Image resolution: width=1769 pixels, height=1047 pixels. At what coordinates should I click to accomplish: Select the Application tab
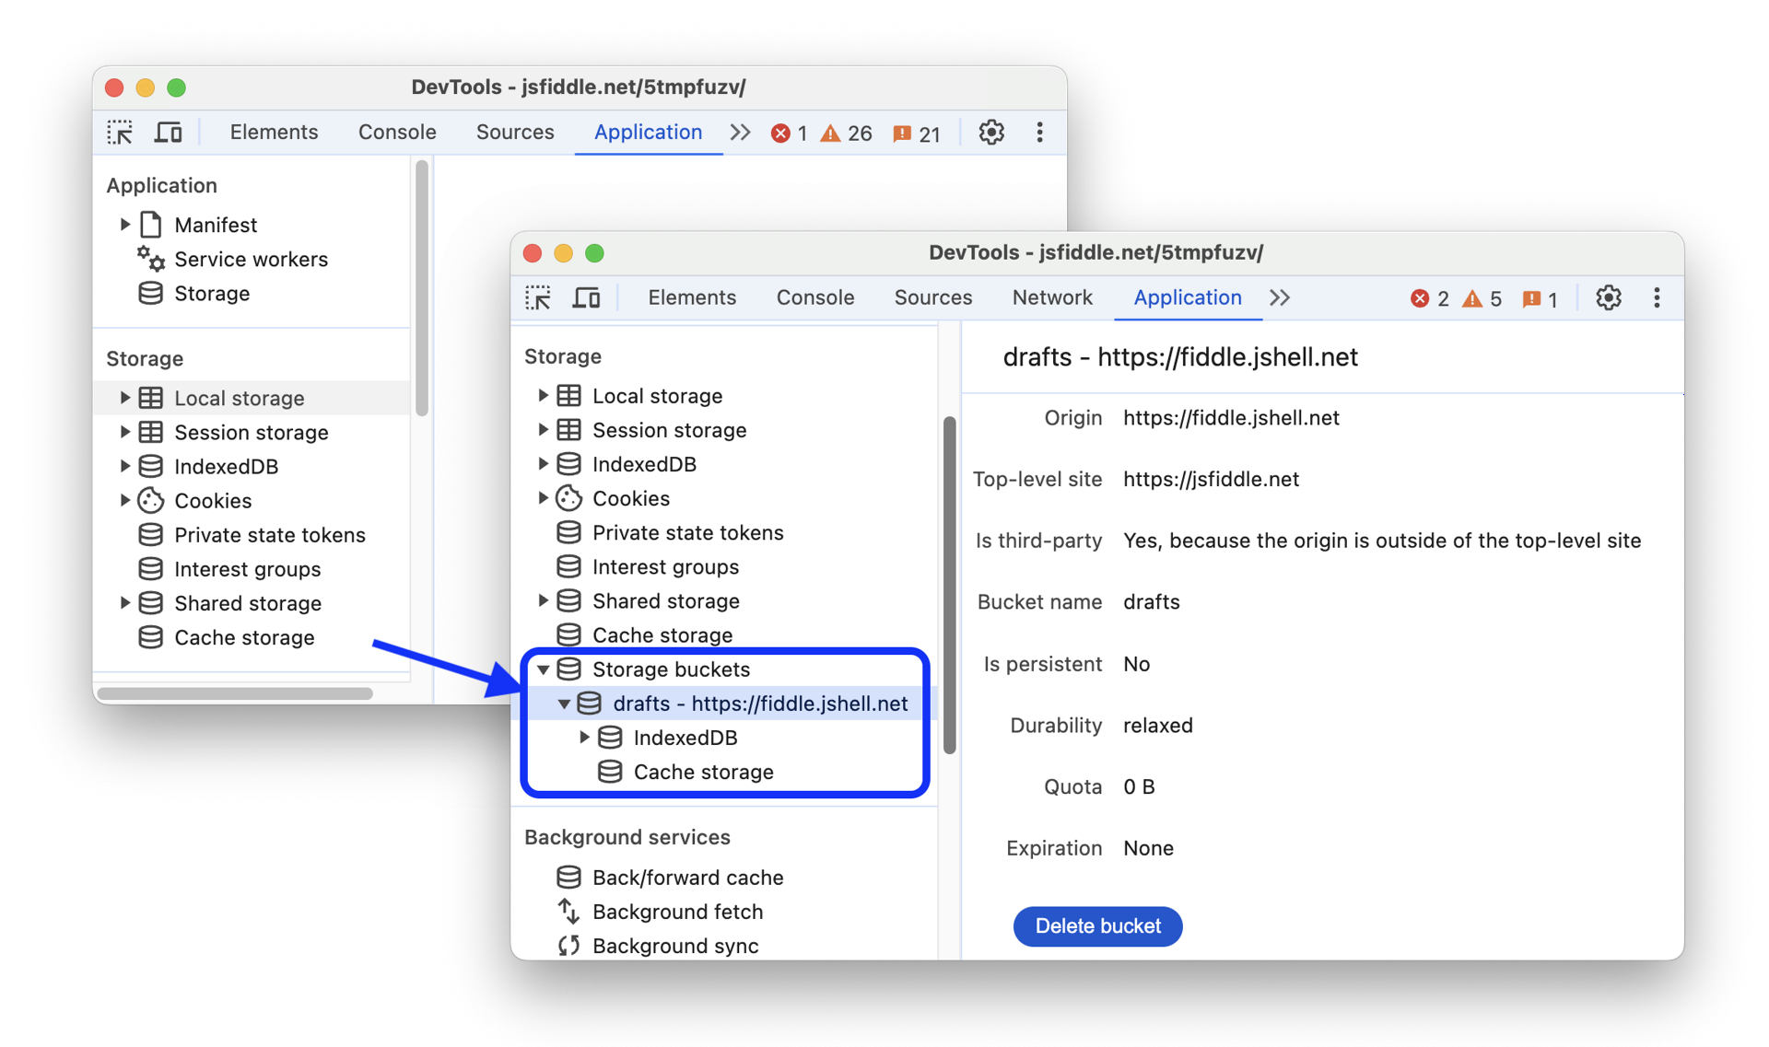[1188, 296]
